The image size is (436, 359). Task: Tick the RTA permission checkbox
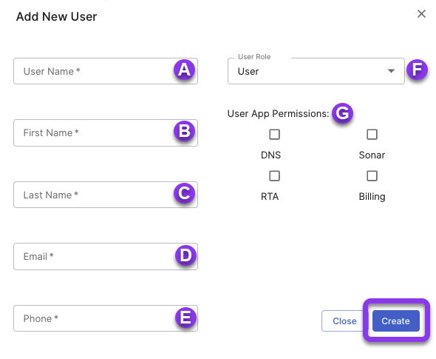click(x=274, y=176)
